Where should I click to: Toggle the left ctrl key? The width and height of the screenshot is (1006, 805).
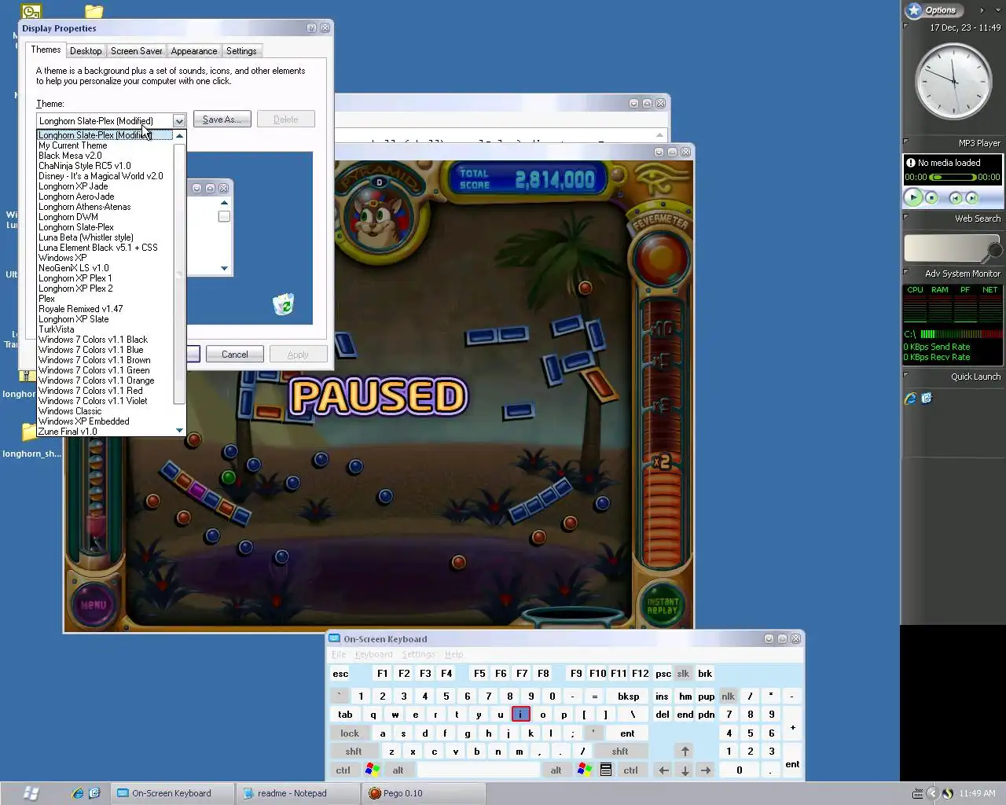pos(343,770)
